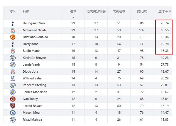Click Manchester City crest beside Kevin De Bruyne

[13, 58]
